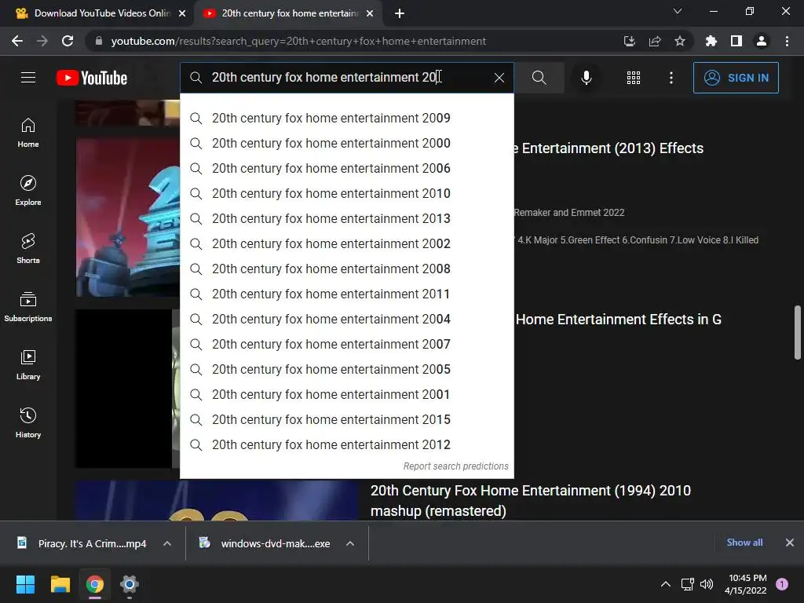Choose suggestion ending in 2007
This screenshot has height=603, width=804.
point(346,344)
